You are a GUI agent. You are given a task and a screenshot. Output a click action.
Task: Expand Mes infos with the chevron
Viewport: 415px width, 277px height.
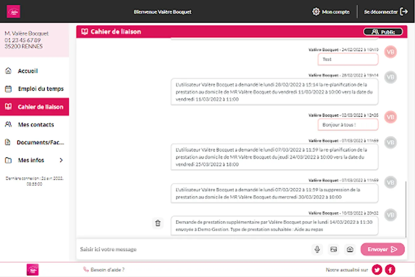(x=61, y=160)
